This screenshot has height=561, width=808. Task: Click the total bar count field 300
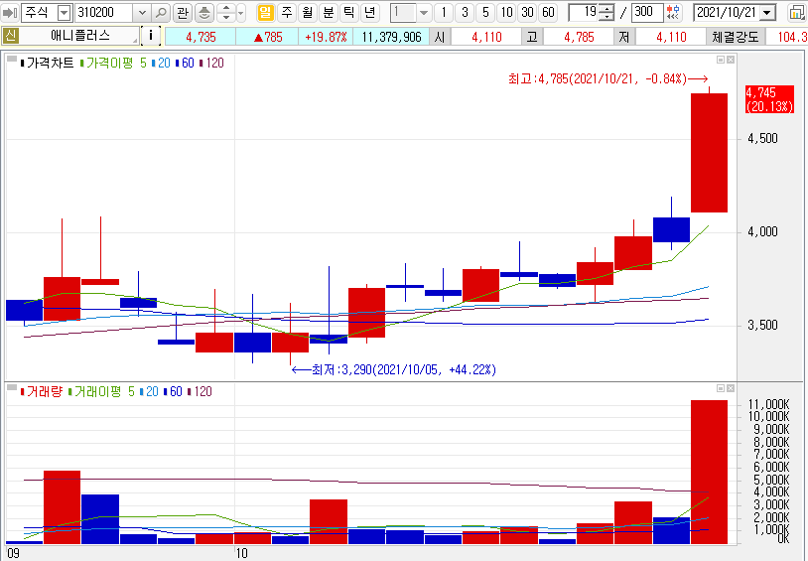(647, 12)
